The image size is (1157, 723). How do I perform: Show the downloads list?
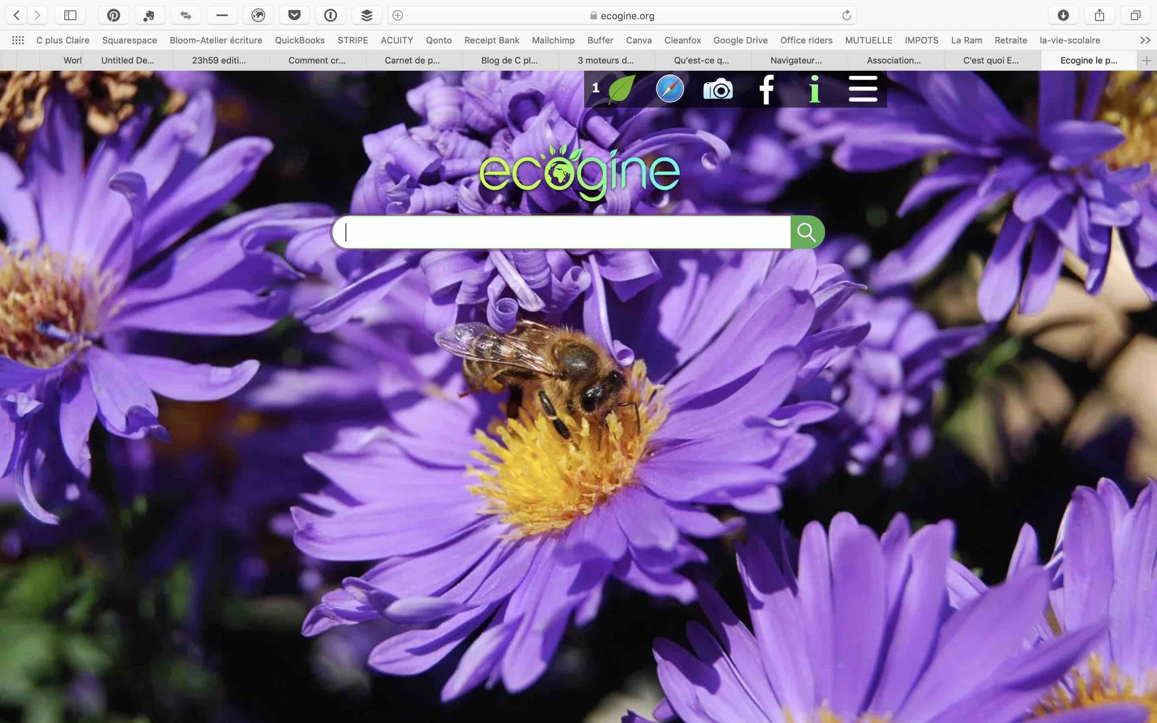pos(1063,15)
